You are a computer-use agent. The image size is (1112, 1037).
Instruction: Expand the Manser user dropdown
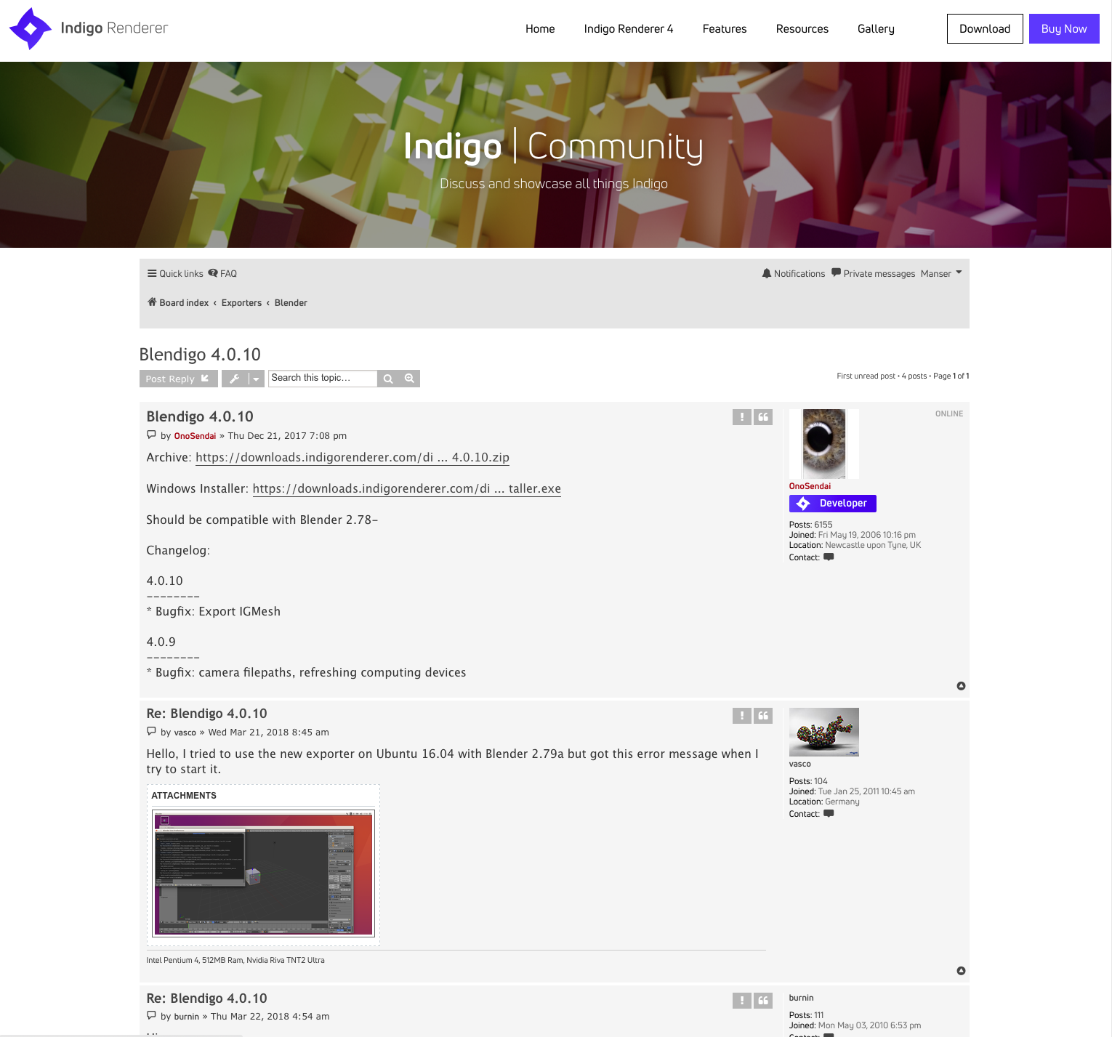click(941, 274)
